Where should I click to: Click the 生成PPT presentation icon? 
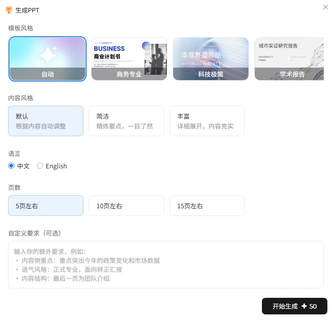(9, 10)
